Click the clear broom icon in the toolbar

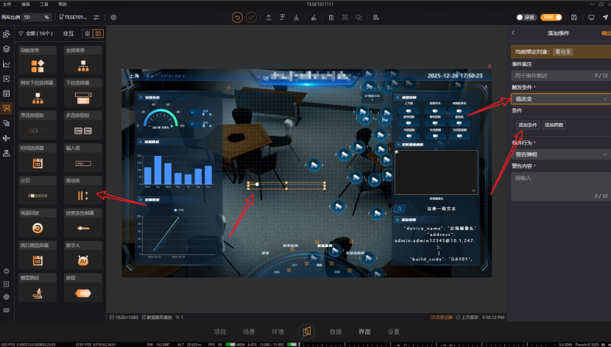point(314,17)
